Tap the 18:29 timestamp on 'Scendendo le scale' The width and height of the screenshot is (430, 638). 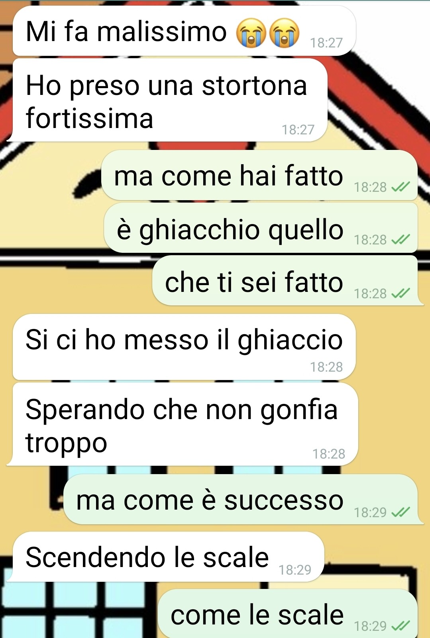coord(295,570)
